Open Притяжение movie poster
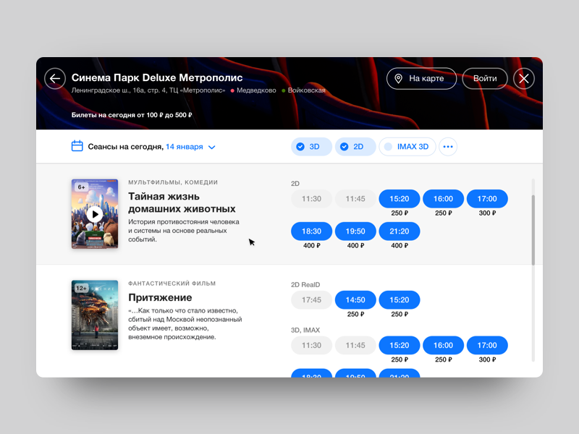Viewport: 579px width, 434px height. [95, 315]
